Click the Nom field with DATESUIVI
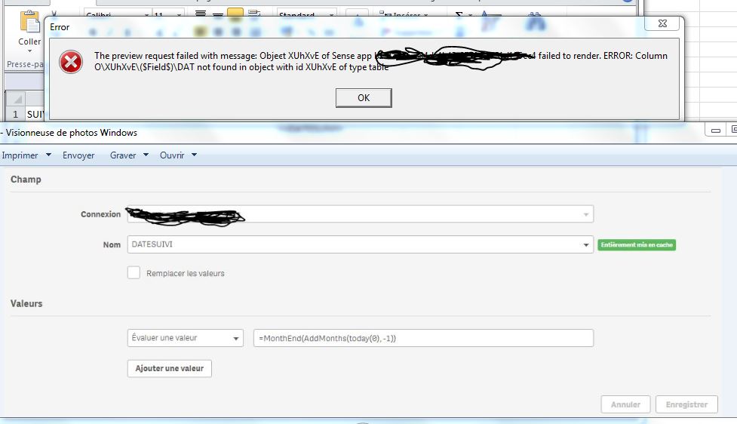This screenshot has width=737, height=424. pyautogui.click(x=360, y=244)
